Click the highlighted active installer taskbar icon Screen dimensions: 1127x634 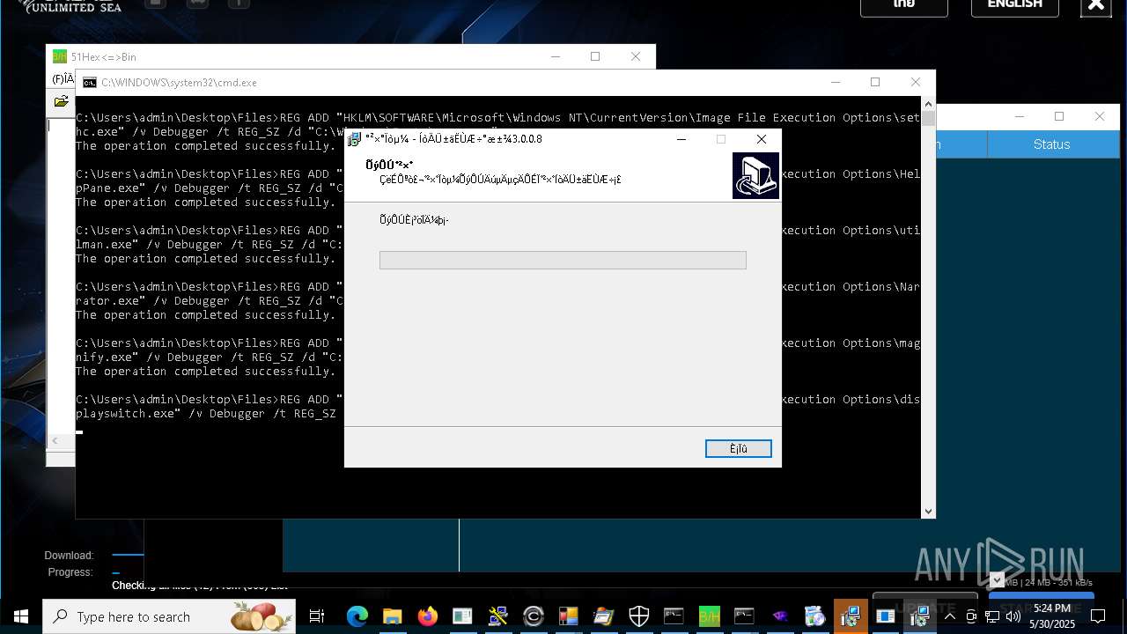pyautogui.click(x=850, y=616)
